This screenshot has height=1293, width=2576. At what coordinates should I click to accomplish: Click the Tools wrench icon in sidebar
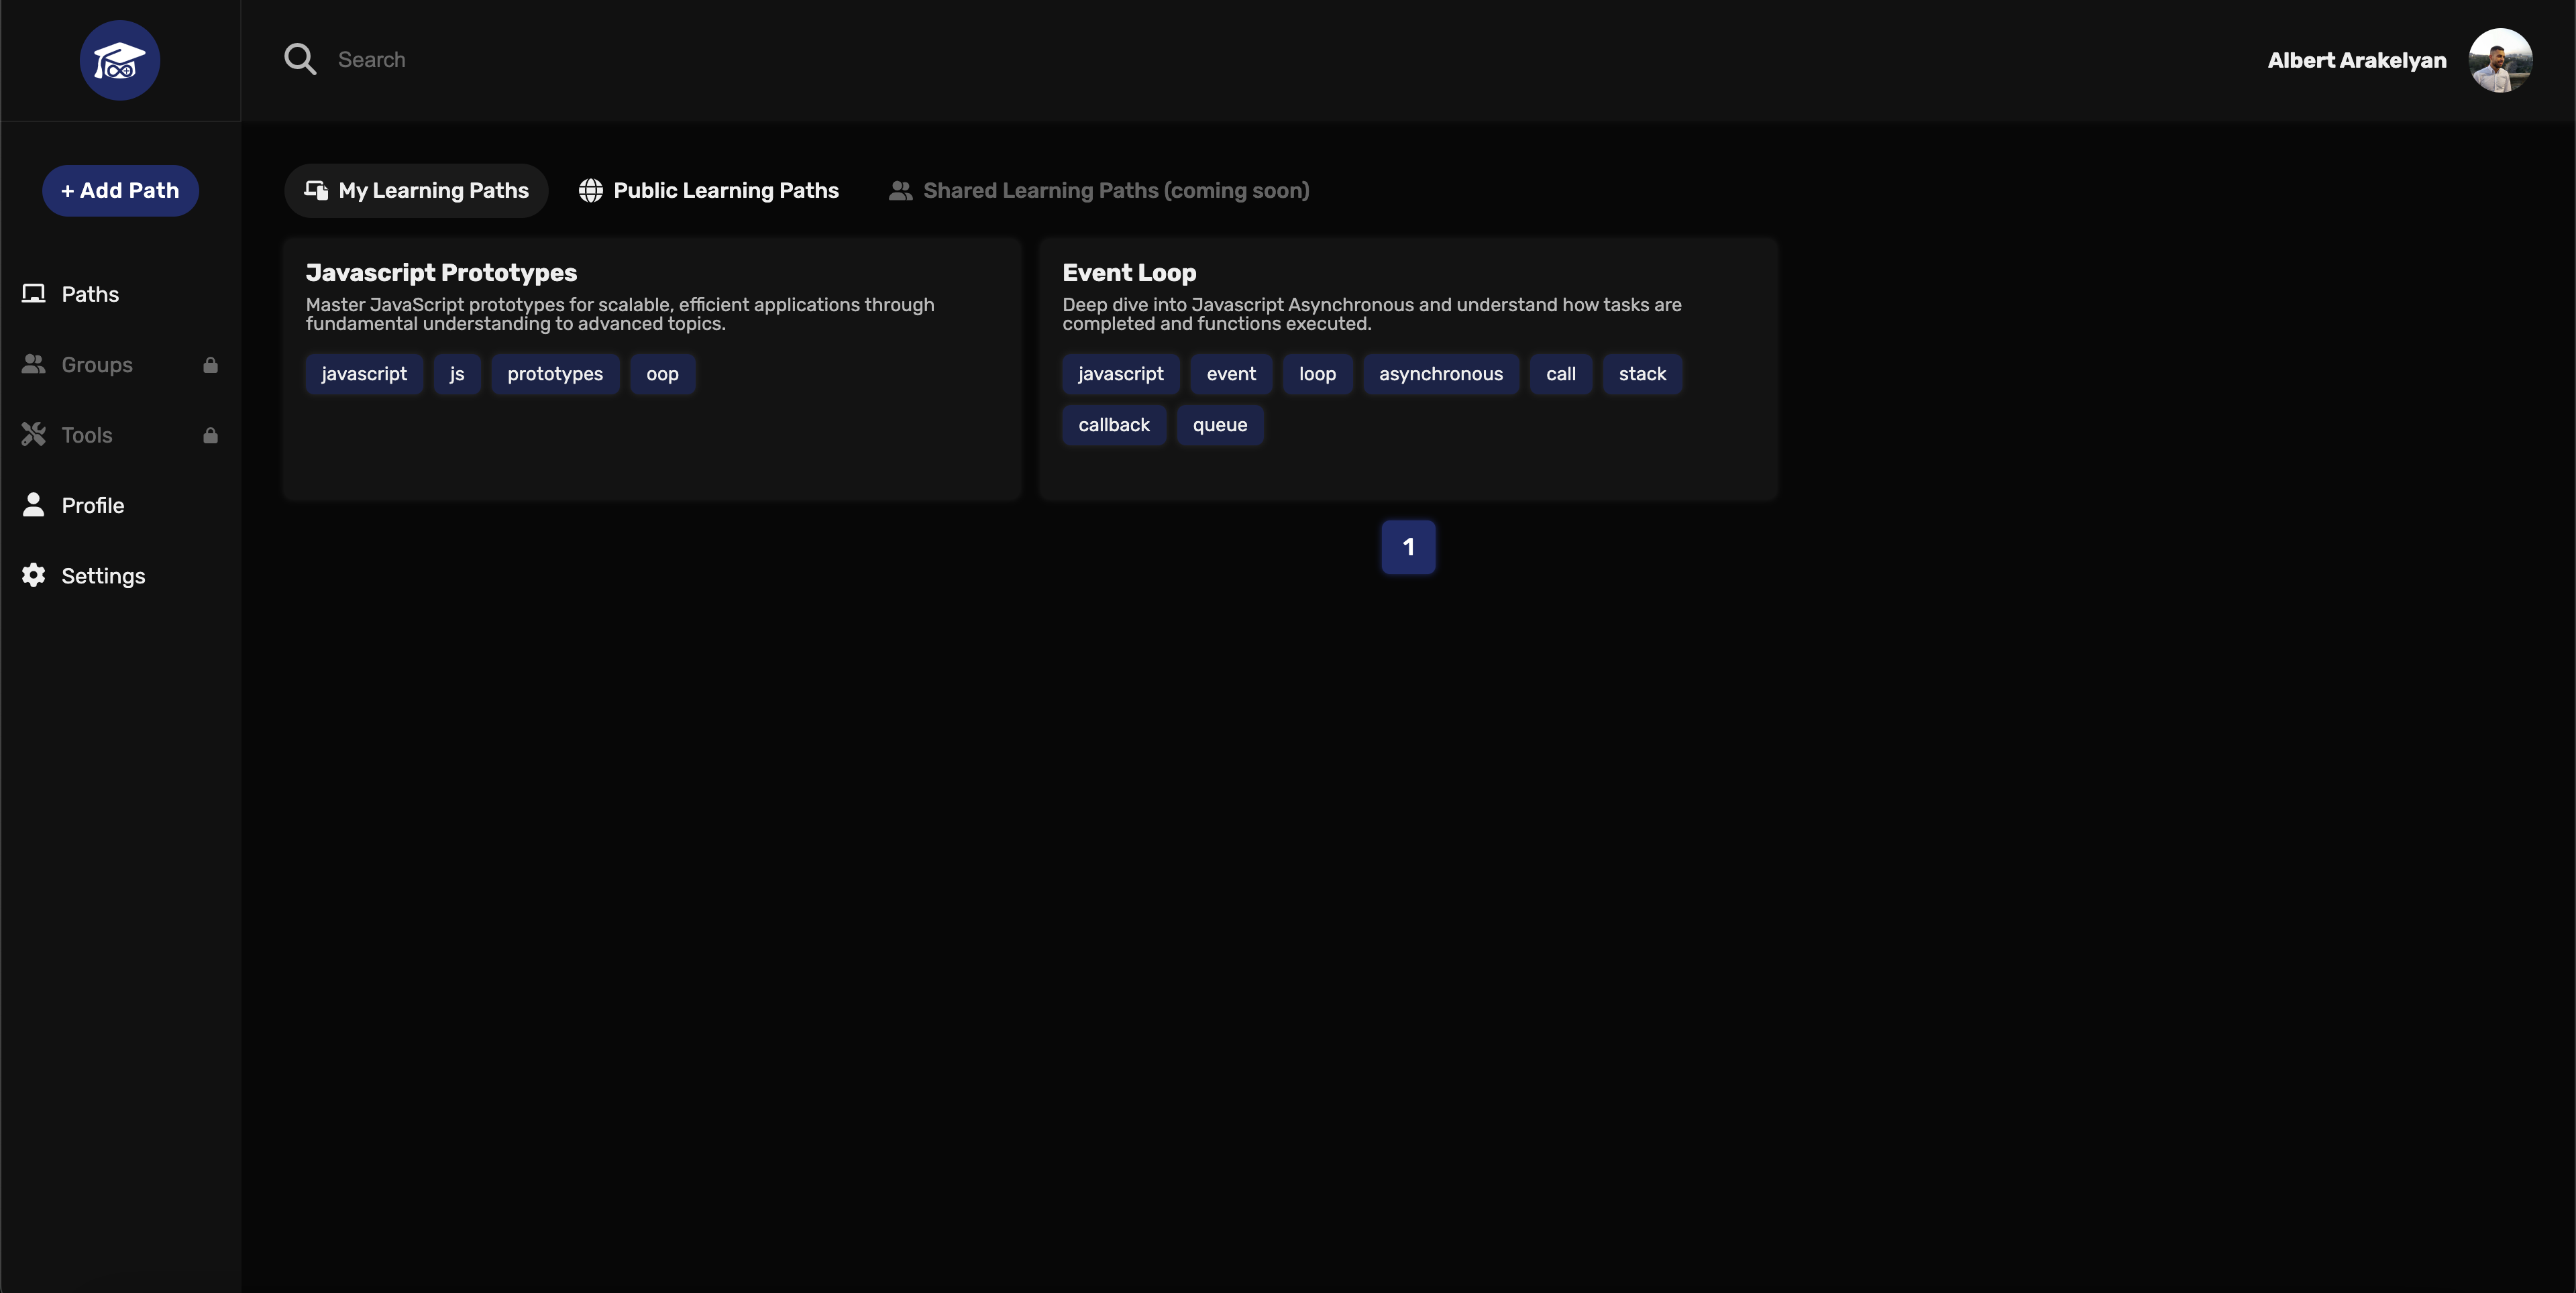[34, 434]
